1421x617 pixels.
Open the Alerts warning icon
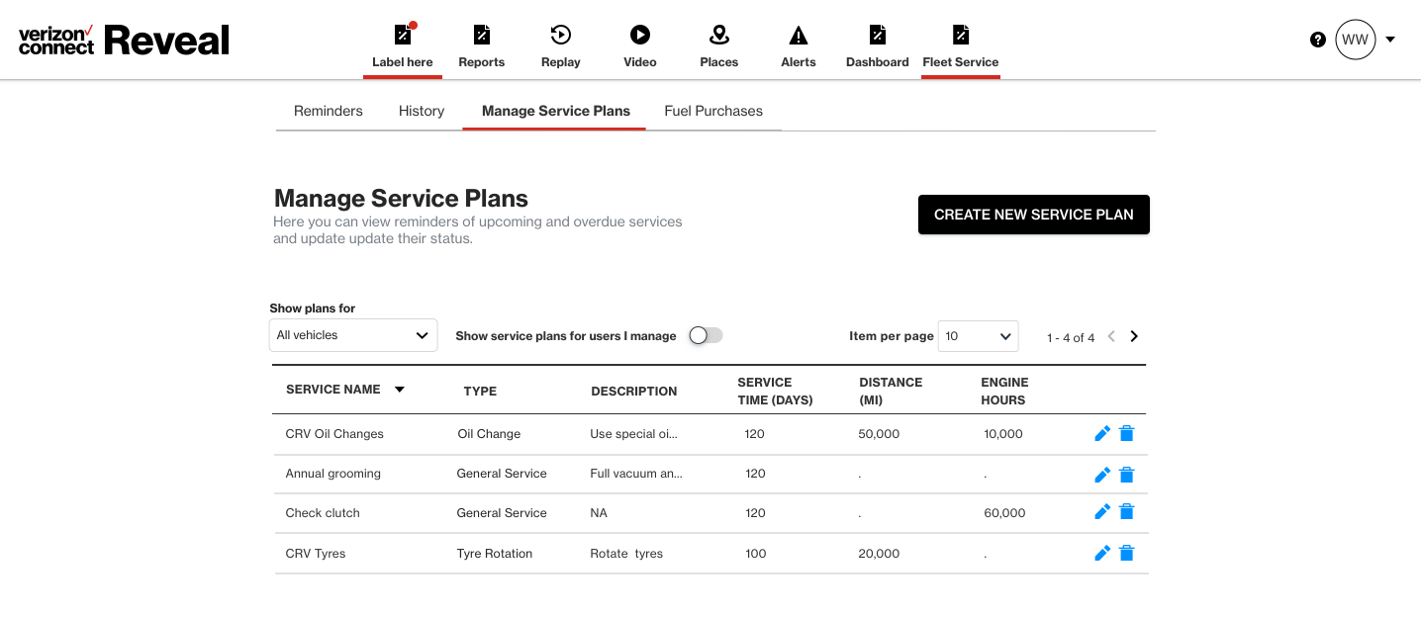(799, 36)
